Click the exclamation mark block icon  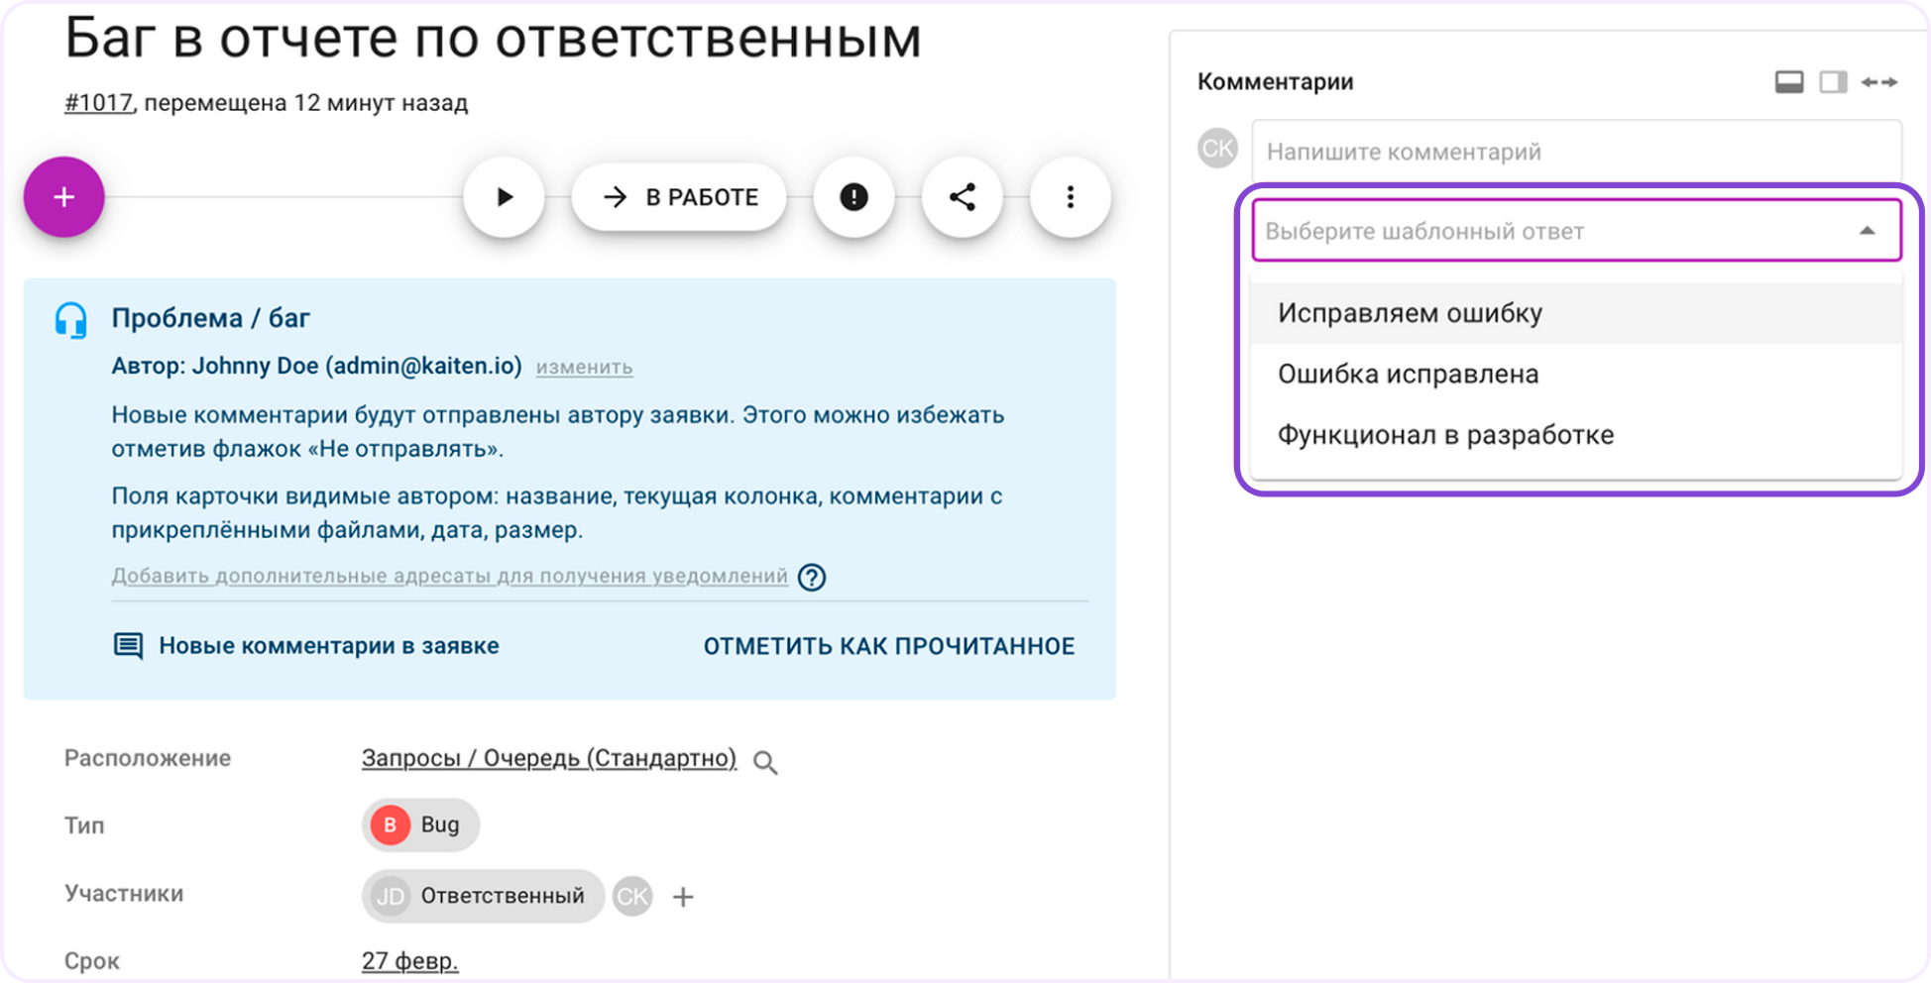(x=853, y=197)
